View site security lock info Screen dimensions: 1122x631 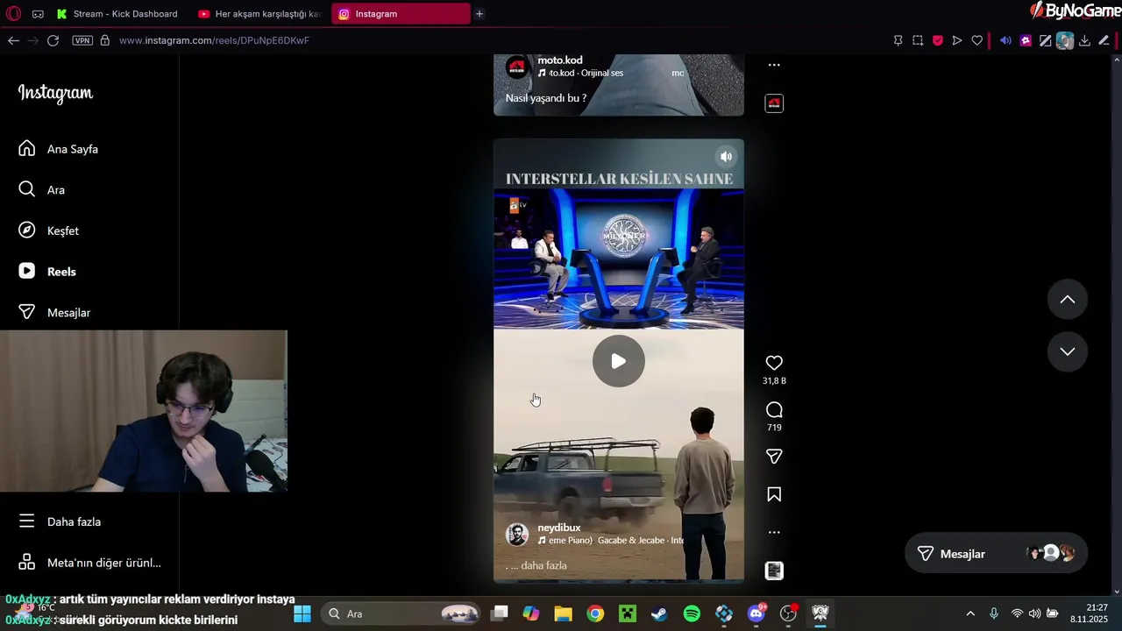pyautogui.click(x=105, y=40)
